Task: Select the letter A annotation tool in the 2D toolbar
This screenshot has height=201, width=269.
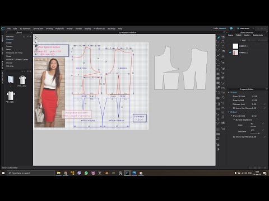Action: pyautogui.click(x=218, y=119)
